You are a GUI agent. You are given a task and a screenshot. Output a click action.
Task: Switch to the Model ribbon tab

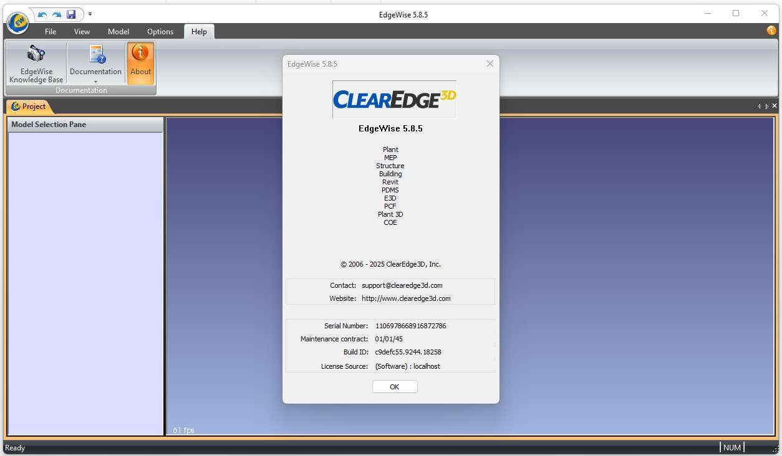click(118, 32)
